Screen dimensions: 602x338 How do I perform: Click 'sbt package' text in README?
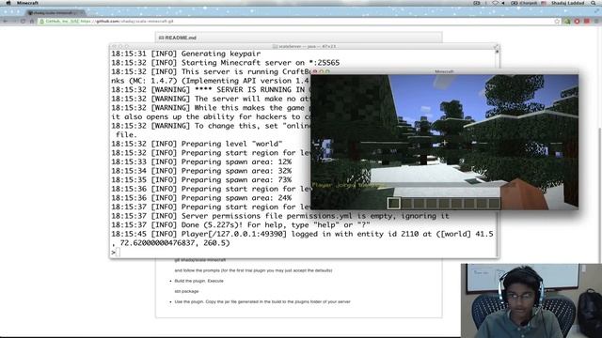click(186, 291)
